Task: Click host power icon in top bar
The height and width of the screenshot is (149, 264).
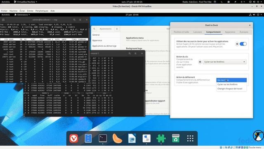Action: coord(258,2)
